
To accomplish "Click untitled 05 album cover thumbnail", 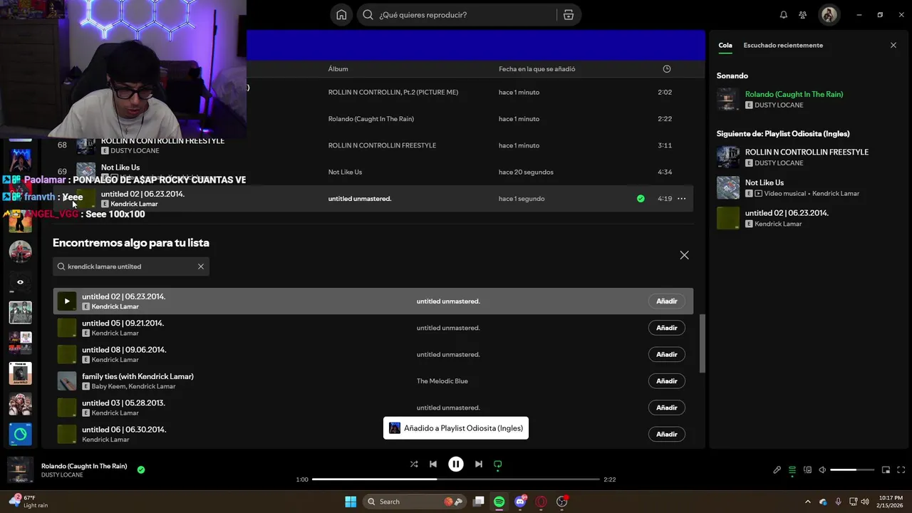I will click(67, 328).
